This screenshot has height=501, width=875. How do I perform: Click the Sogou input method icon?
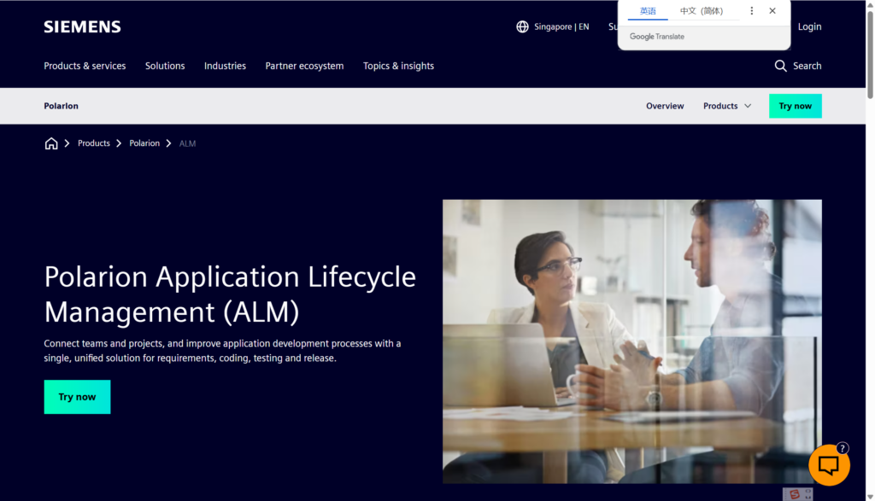[x=795, y=494]
